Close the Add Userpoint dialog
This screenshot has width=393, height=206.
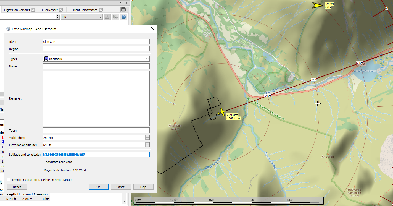click(153, 29)
